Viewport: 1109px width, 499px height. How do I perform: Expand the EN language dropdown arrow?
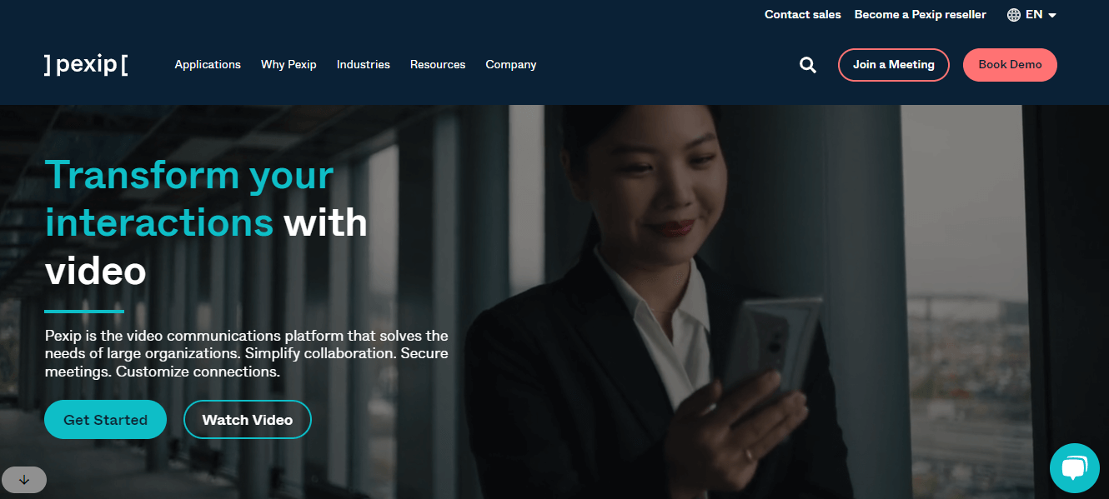(1052, 15)
